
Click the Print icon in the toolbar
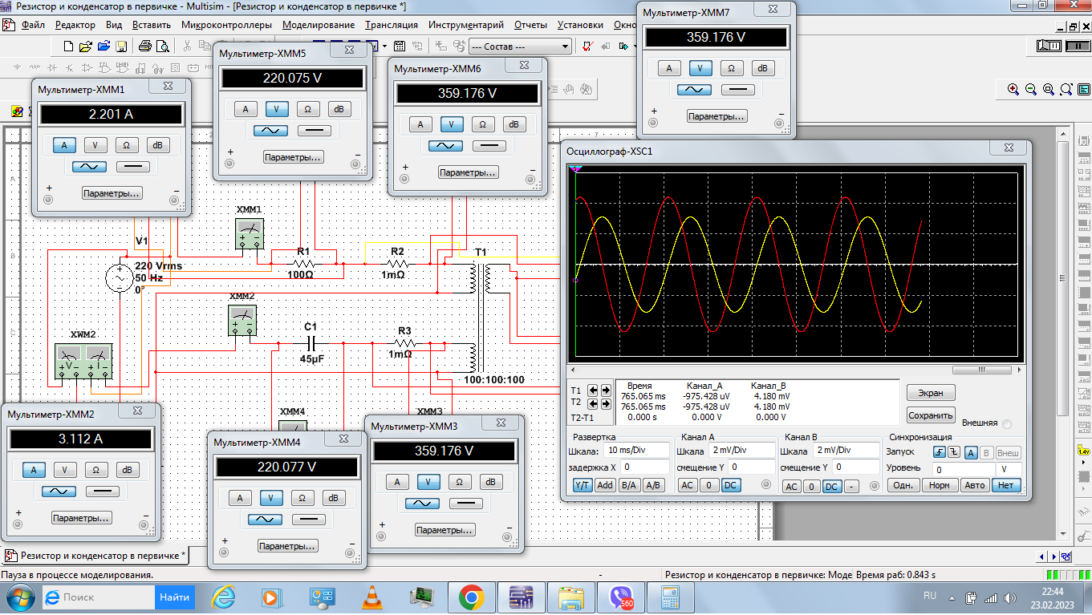144,46
